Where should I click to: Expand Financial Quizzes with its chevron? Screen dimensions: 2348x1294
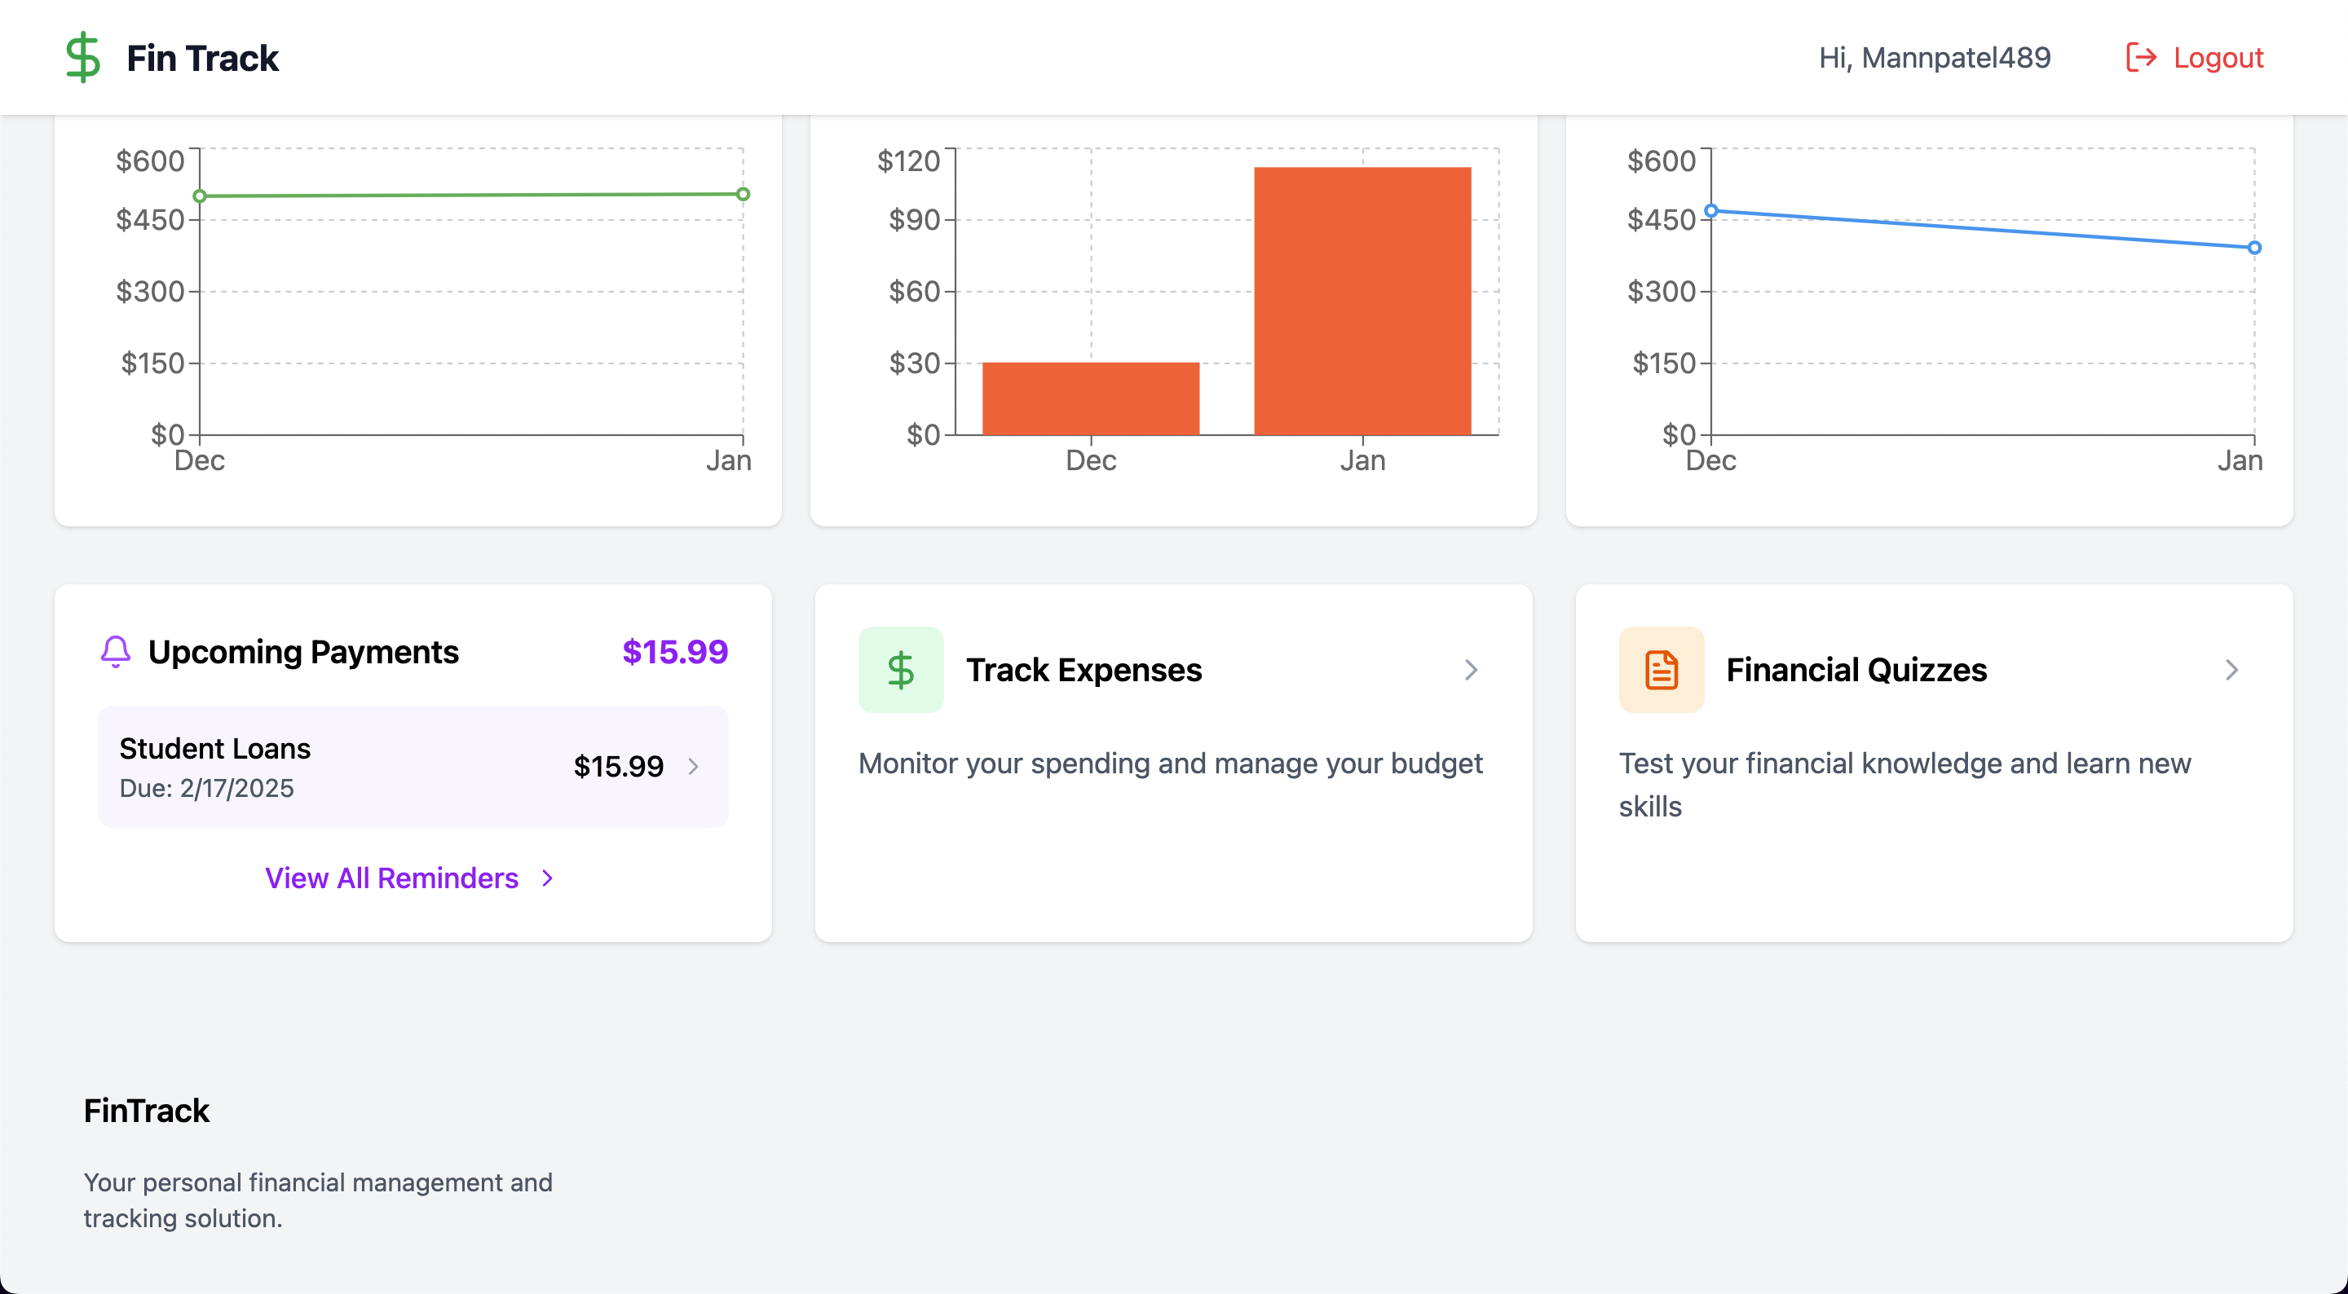click(2232, 670)
